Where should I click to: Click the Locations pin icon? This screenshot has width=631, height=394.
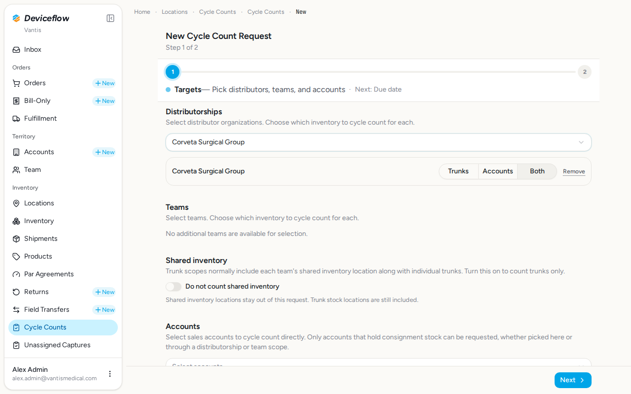click(16, 203)
